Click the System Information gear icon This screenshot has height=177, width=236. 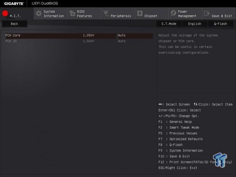[x=38, y=13]
